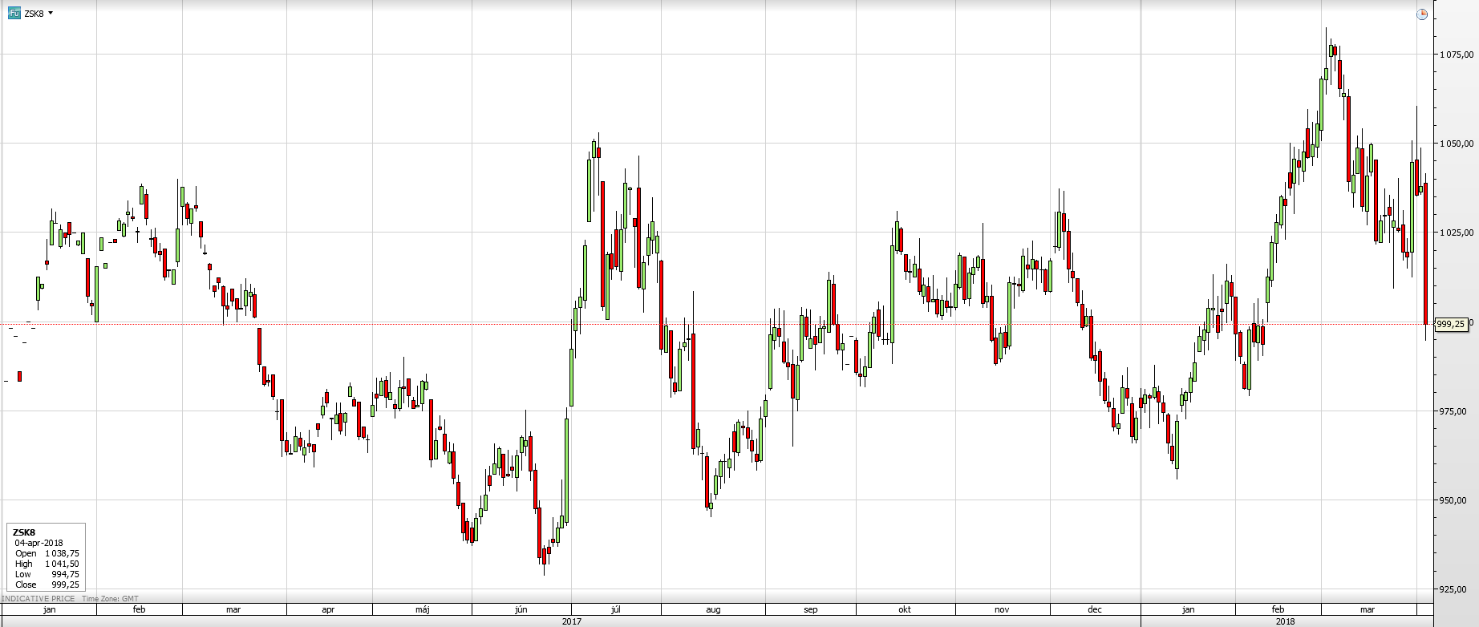The width and height of the screenshot is (1479, 627).
Task: Select the dec month on time axis
Action: 1094,609
